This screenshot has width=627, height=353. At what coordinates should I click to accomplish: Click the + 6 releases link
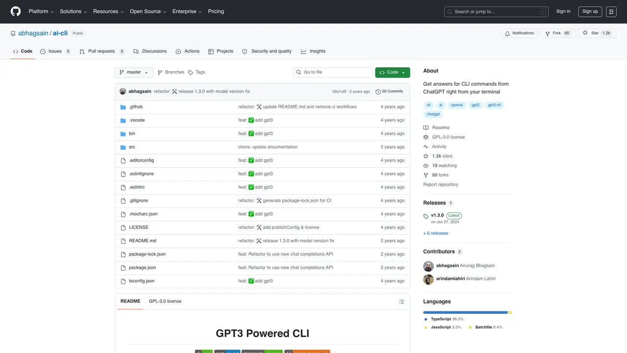point(435,233)
